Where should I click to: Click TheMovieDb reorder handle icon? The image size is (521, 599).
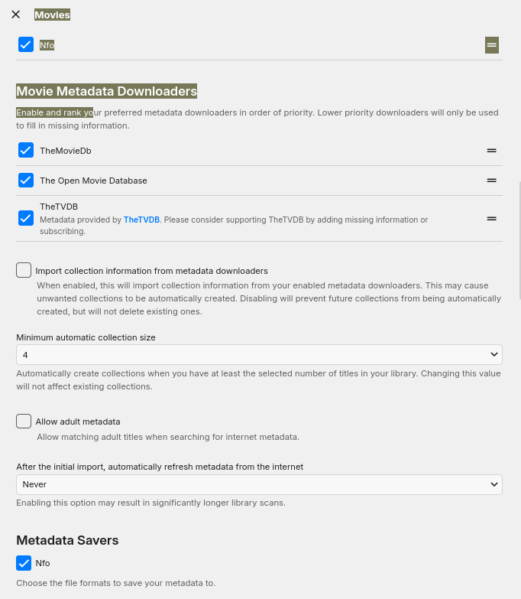[492, 151]
